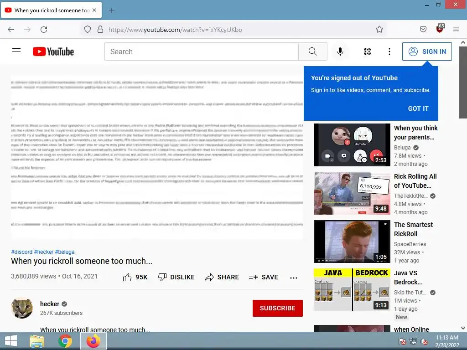This screenshot has height=350, width=467.
Task: Save page to Pocket
Action: 423,29
